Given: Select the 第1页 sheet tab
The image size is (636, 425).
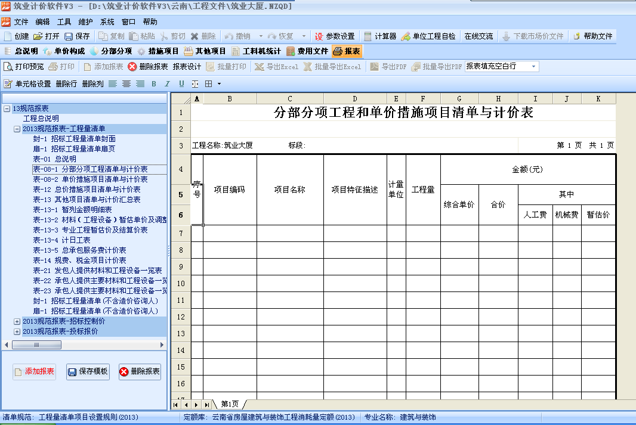Looking at the screenshot, I should coord(230,404).
